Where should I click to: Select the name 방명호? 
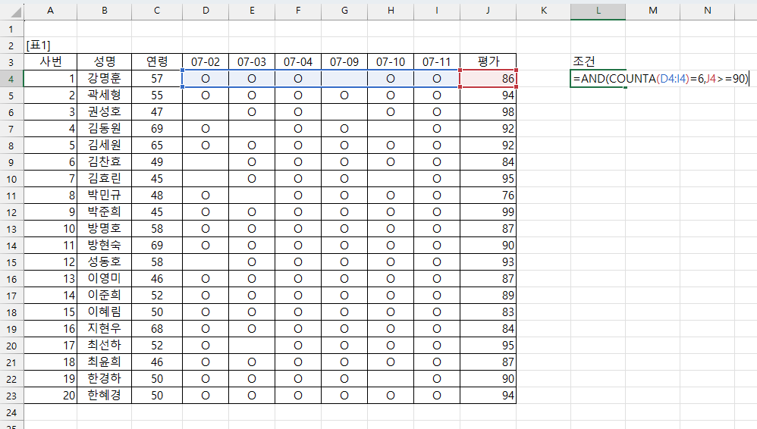[104, 229]
